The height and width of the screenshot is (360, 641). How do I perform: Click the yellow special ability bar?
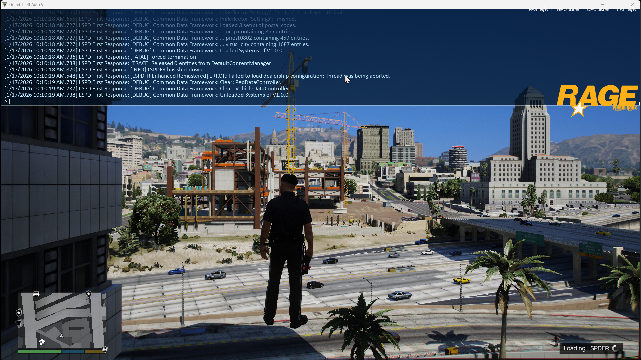pyautogui.click(x=94, y=351)
